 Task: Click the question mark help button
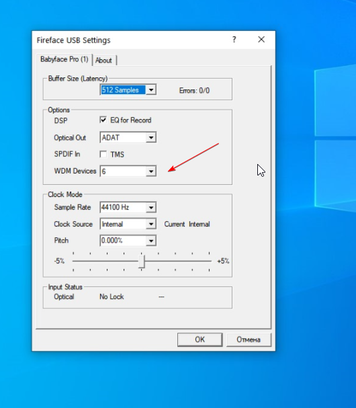click(x=234, y=40)
